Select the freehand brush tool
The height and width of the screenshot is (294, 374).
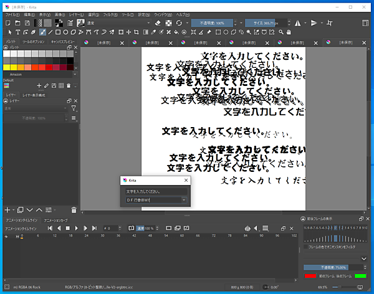point(42,32)
